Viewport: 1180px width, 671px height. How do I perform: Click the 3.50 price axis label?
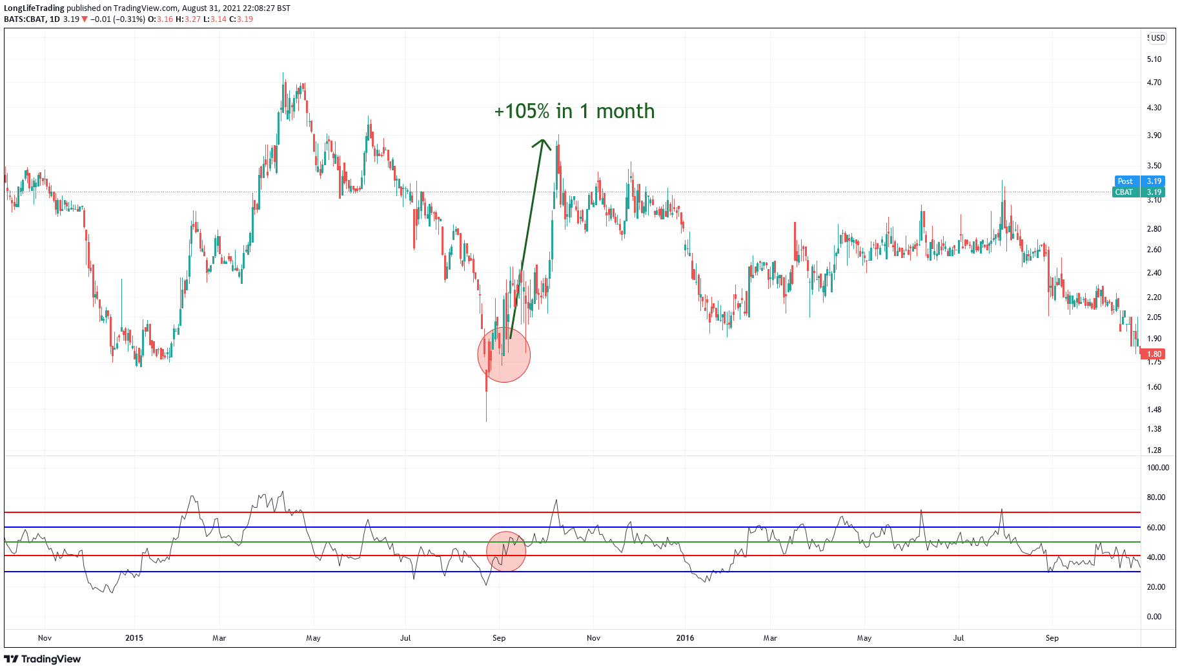coord(1154,166)
